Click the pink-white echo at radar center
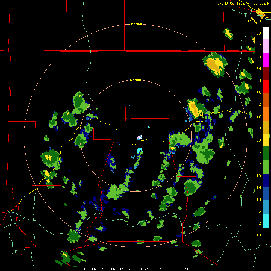The height and width of the screenshot is (271, 271). pyautogui.click(x=139, y=137)
